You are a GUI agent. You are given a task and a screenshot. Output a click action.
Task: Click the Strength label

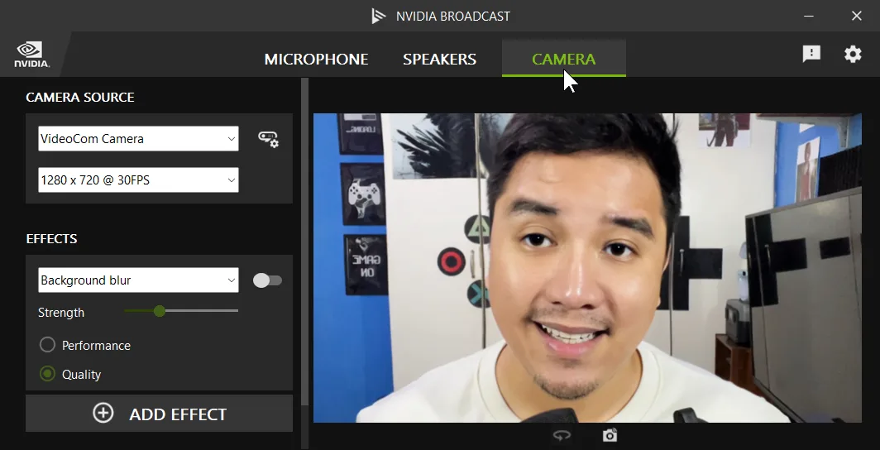point(61,313)
